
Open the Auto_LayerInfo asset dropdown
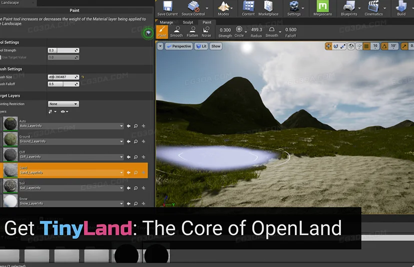71,126
